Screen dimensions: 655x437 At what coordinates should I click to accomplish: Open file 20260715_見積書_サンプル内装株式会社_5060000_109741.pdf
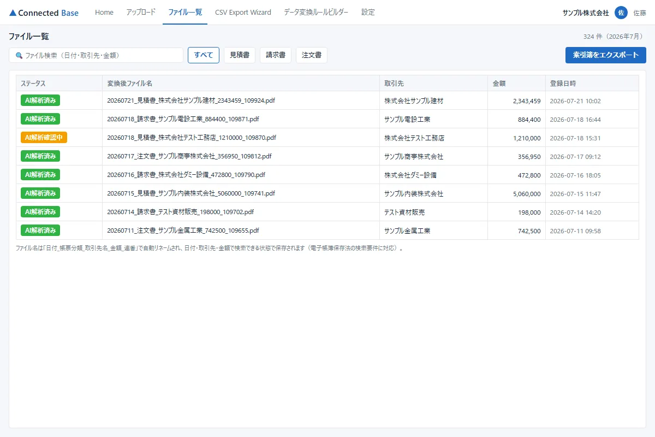[191, 193]
